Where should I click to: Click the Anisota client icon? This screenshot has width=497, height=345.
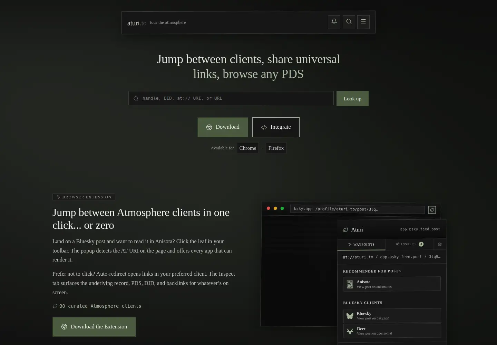coord(350,284)
